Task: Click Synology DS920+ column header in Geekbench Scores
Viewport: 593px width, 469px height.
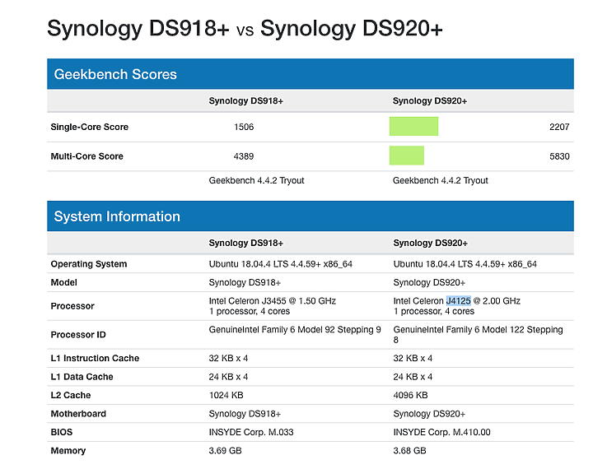Action: point(430,101)
